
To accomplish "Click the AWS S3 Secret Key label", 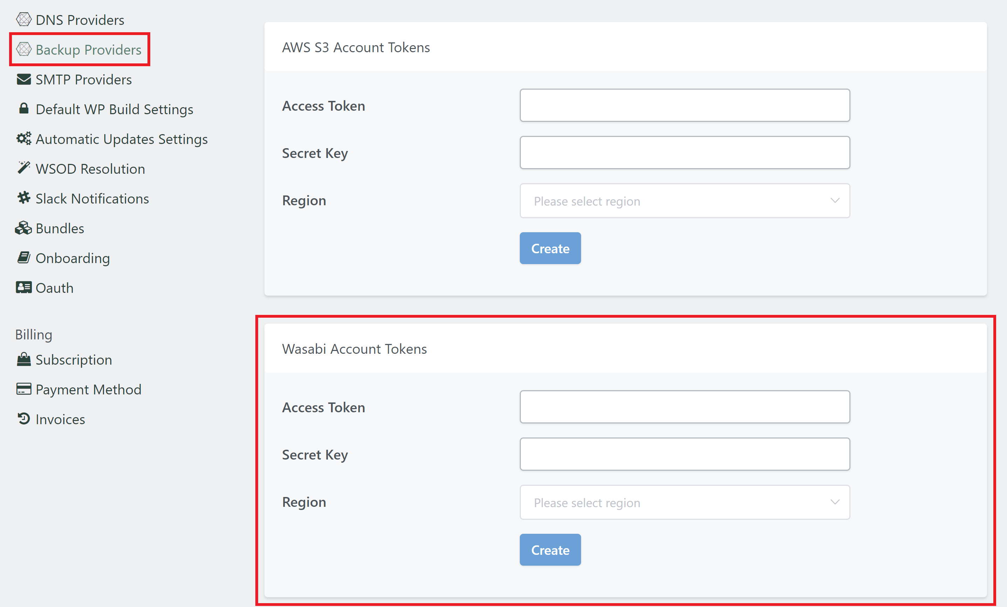I will [315, 153].
